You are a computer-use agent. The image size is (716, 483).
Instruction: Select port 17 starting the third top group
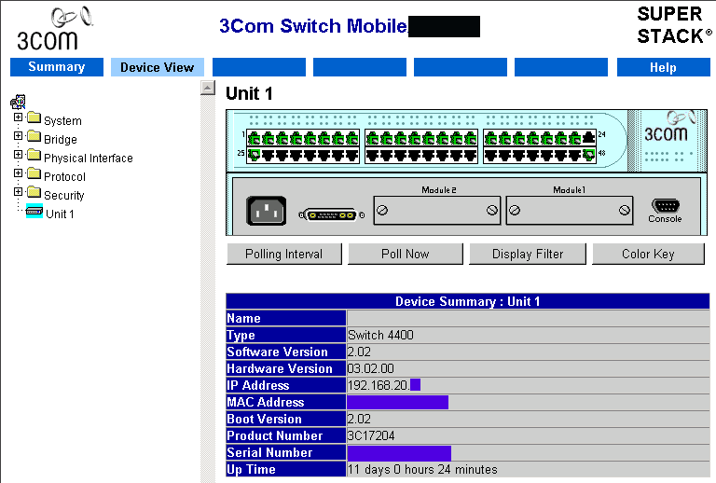point(491,138)
